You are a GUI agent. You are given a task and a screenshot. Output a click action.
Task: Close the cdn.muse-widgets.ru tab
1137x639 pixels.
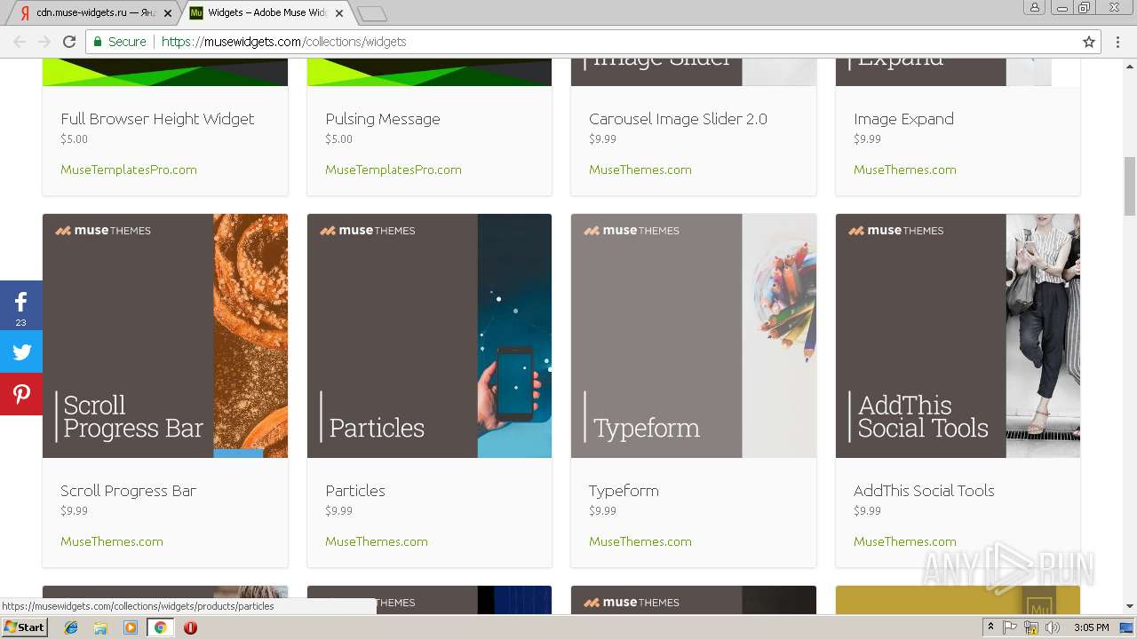[x=167, y=13]
